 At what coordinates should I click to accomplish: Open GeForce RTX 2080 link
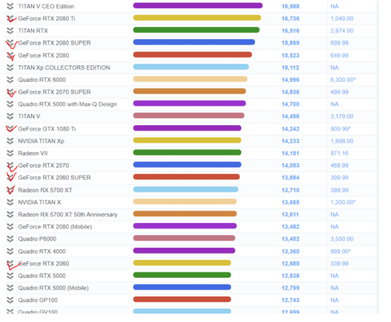[x=43, y=55]
